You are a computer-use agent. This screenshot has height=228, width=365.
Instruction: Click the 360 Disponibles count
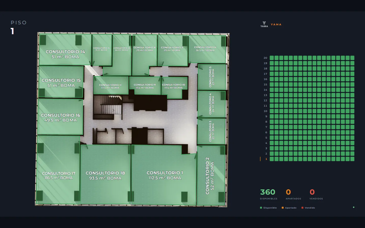click(x=268, y=192)
